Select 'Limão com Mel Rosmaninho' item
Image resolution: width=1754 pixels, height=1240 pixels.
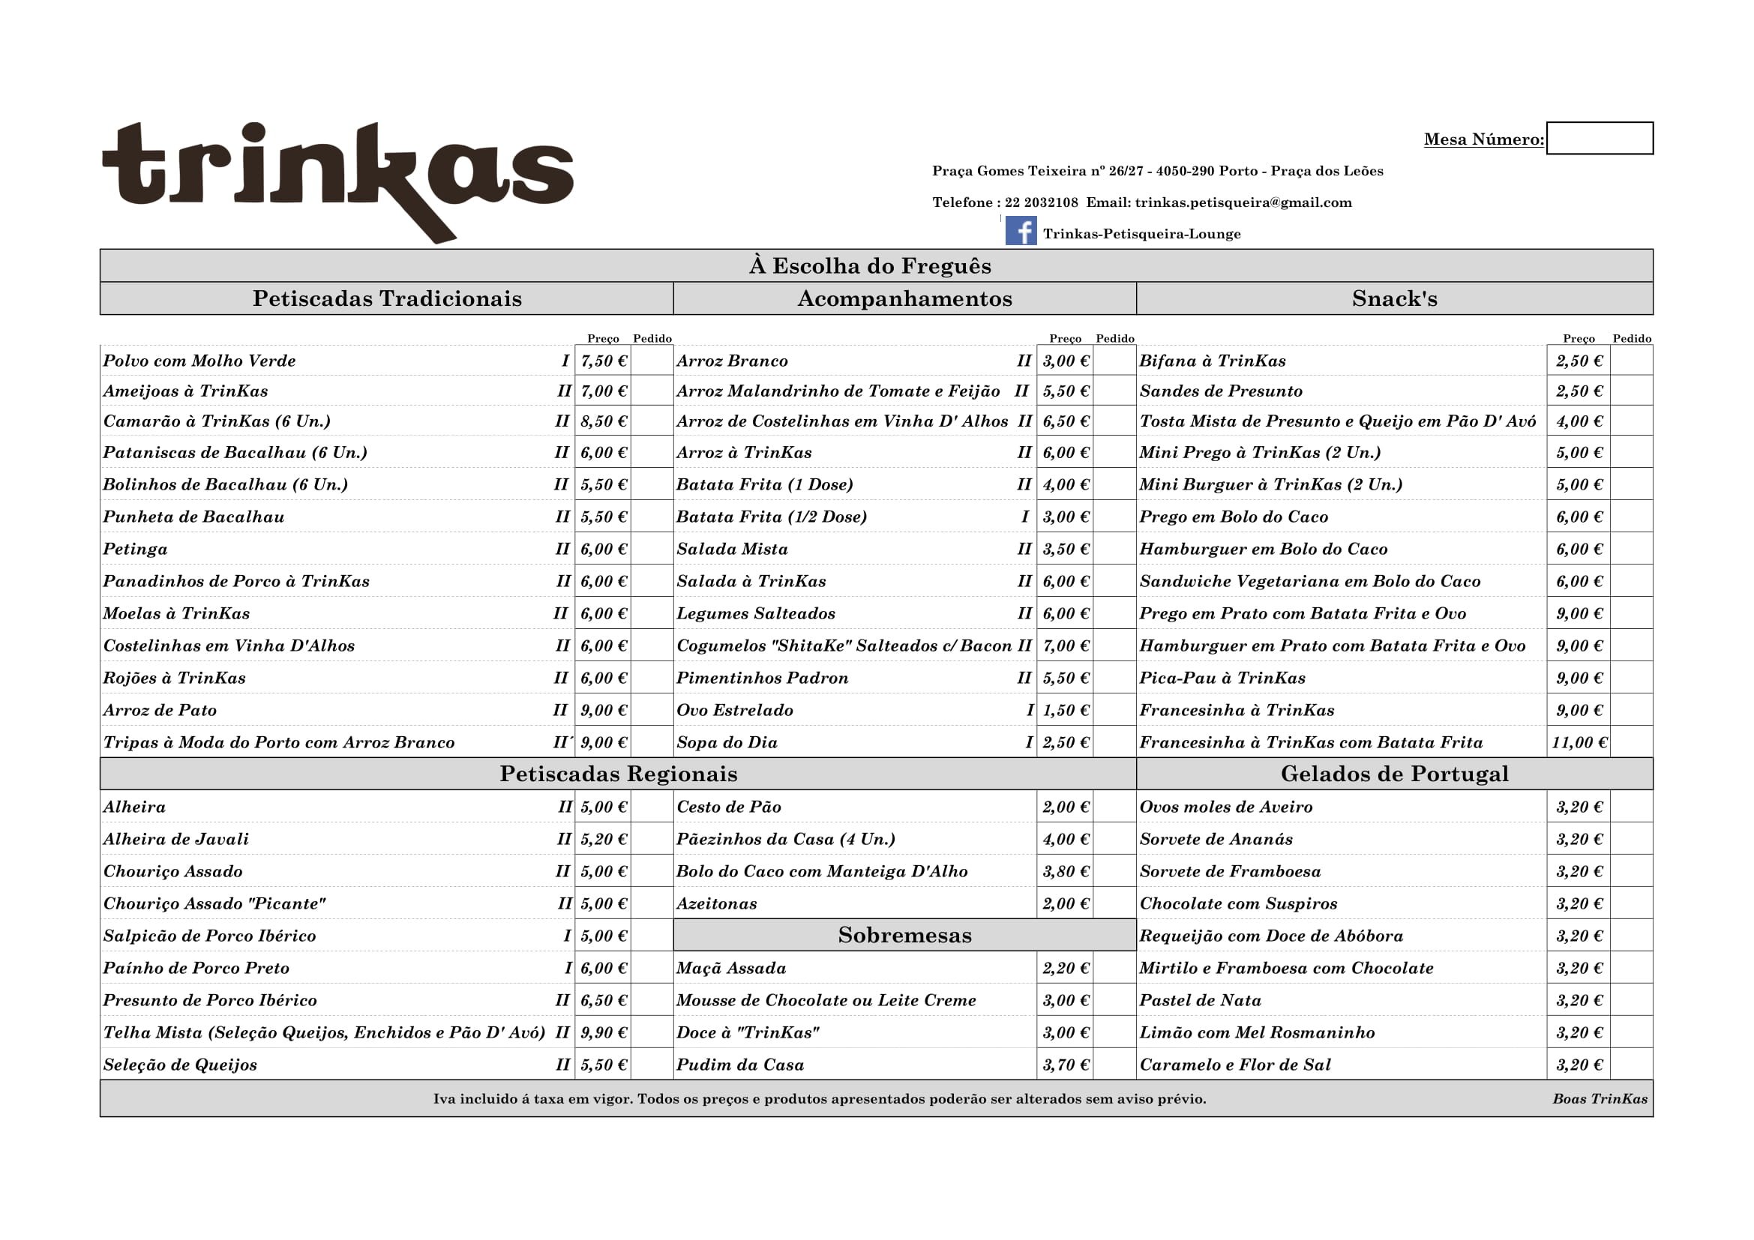point(1257,1033)
